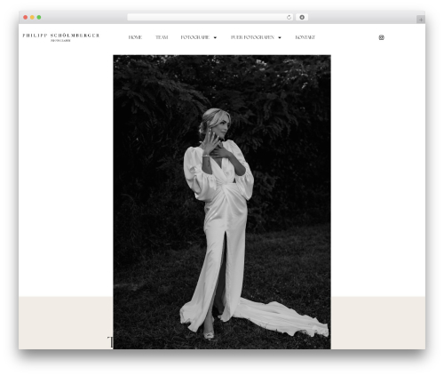The height and width of the screenshot is (376, 444).
Task: Maximize the window with green button
Action: (39, 18)
